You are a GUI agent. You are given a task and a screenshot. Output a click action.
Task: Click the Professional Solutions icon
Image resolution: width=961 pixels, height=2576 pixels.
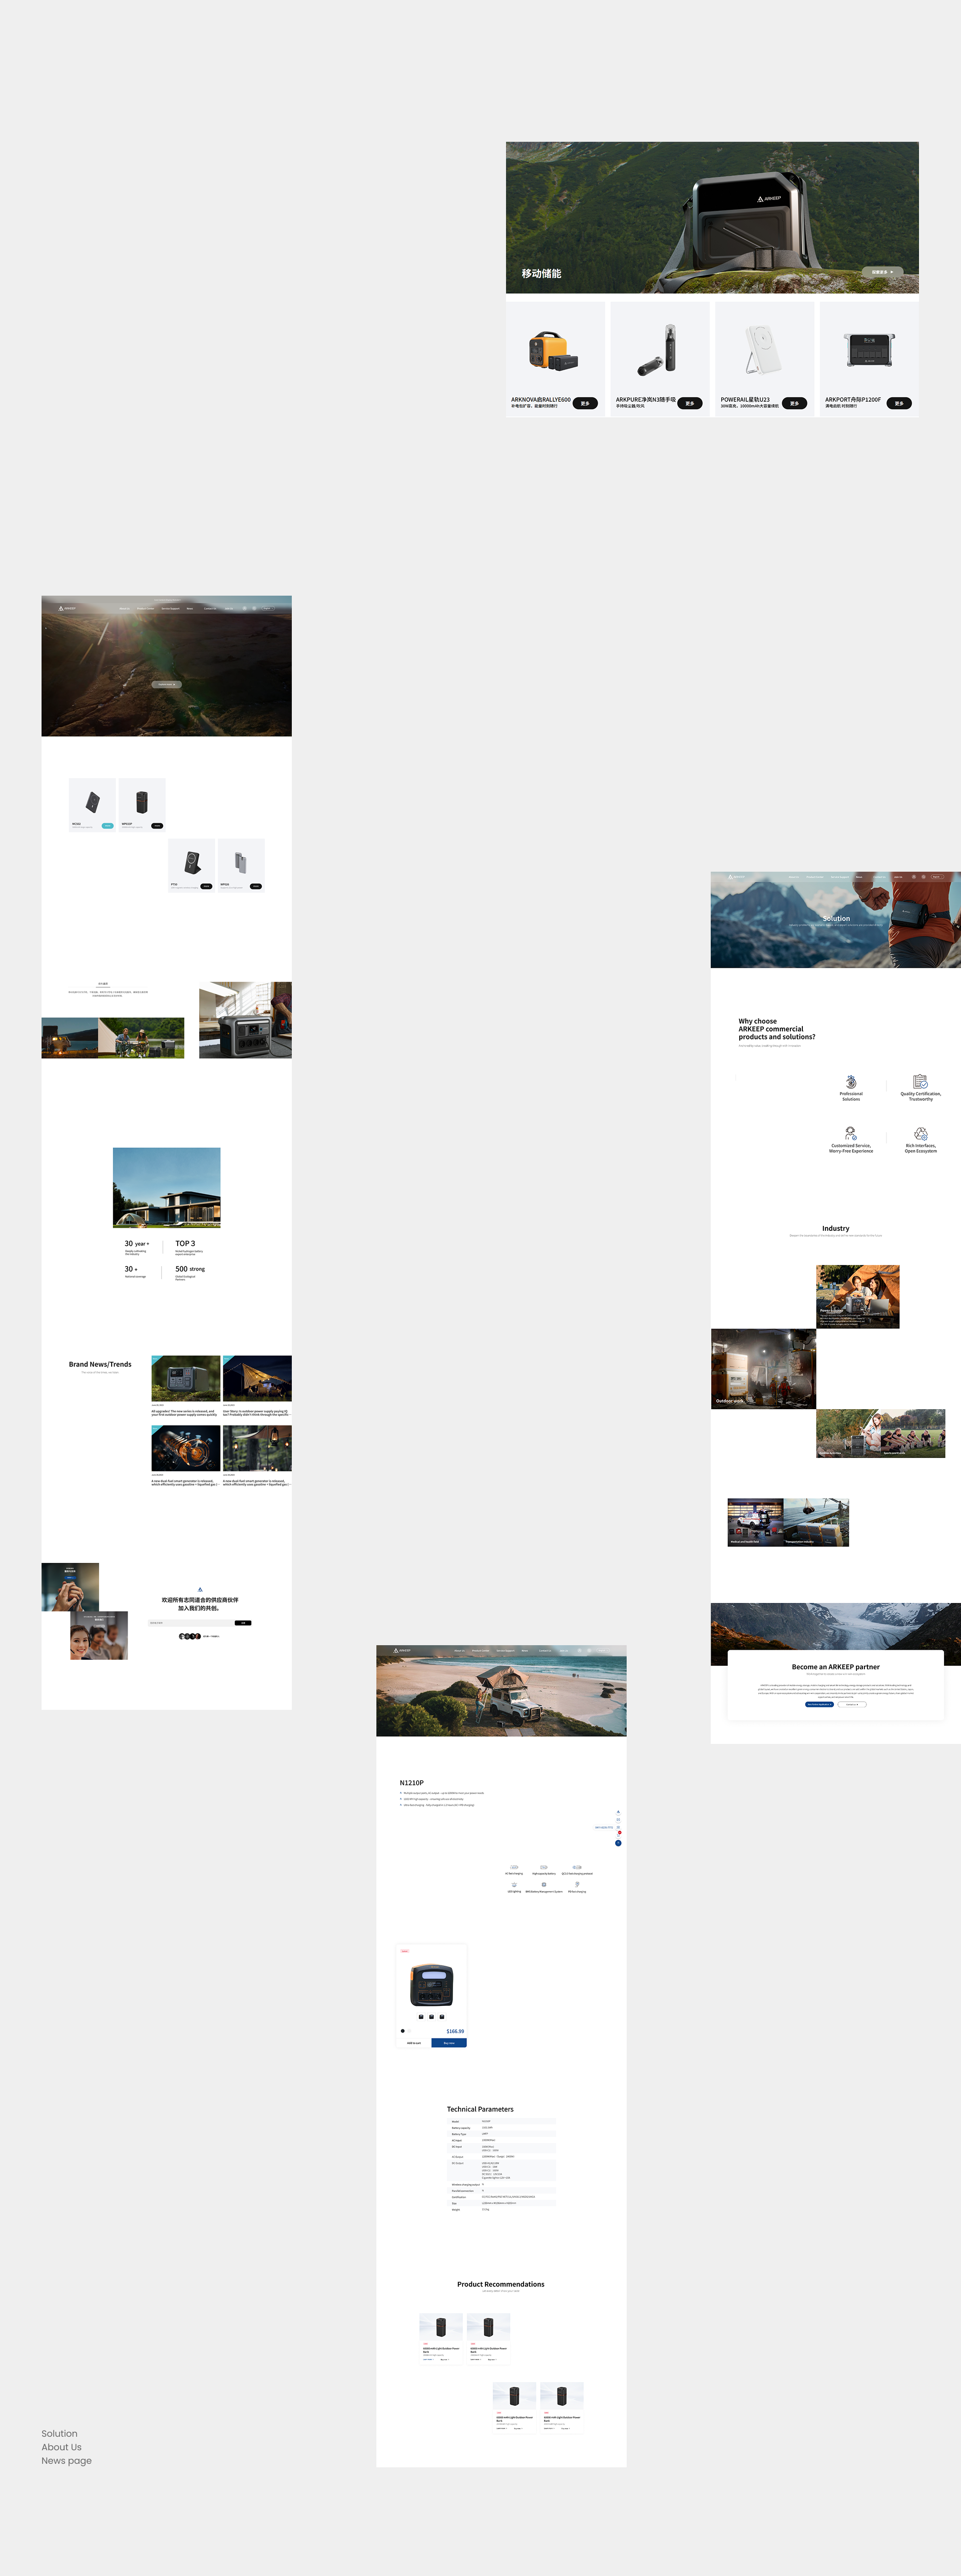pos(851,1082)
